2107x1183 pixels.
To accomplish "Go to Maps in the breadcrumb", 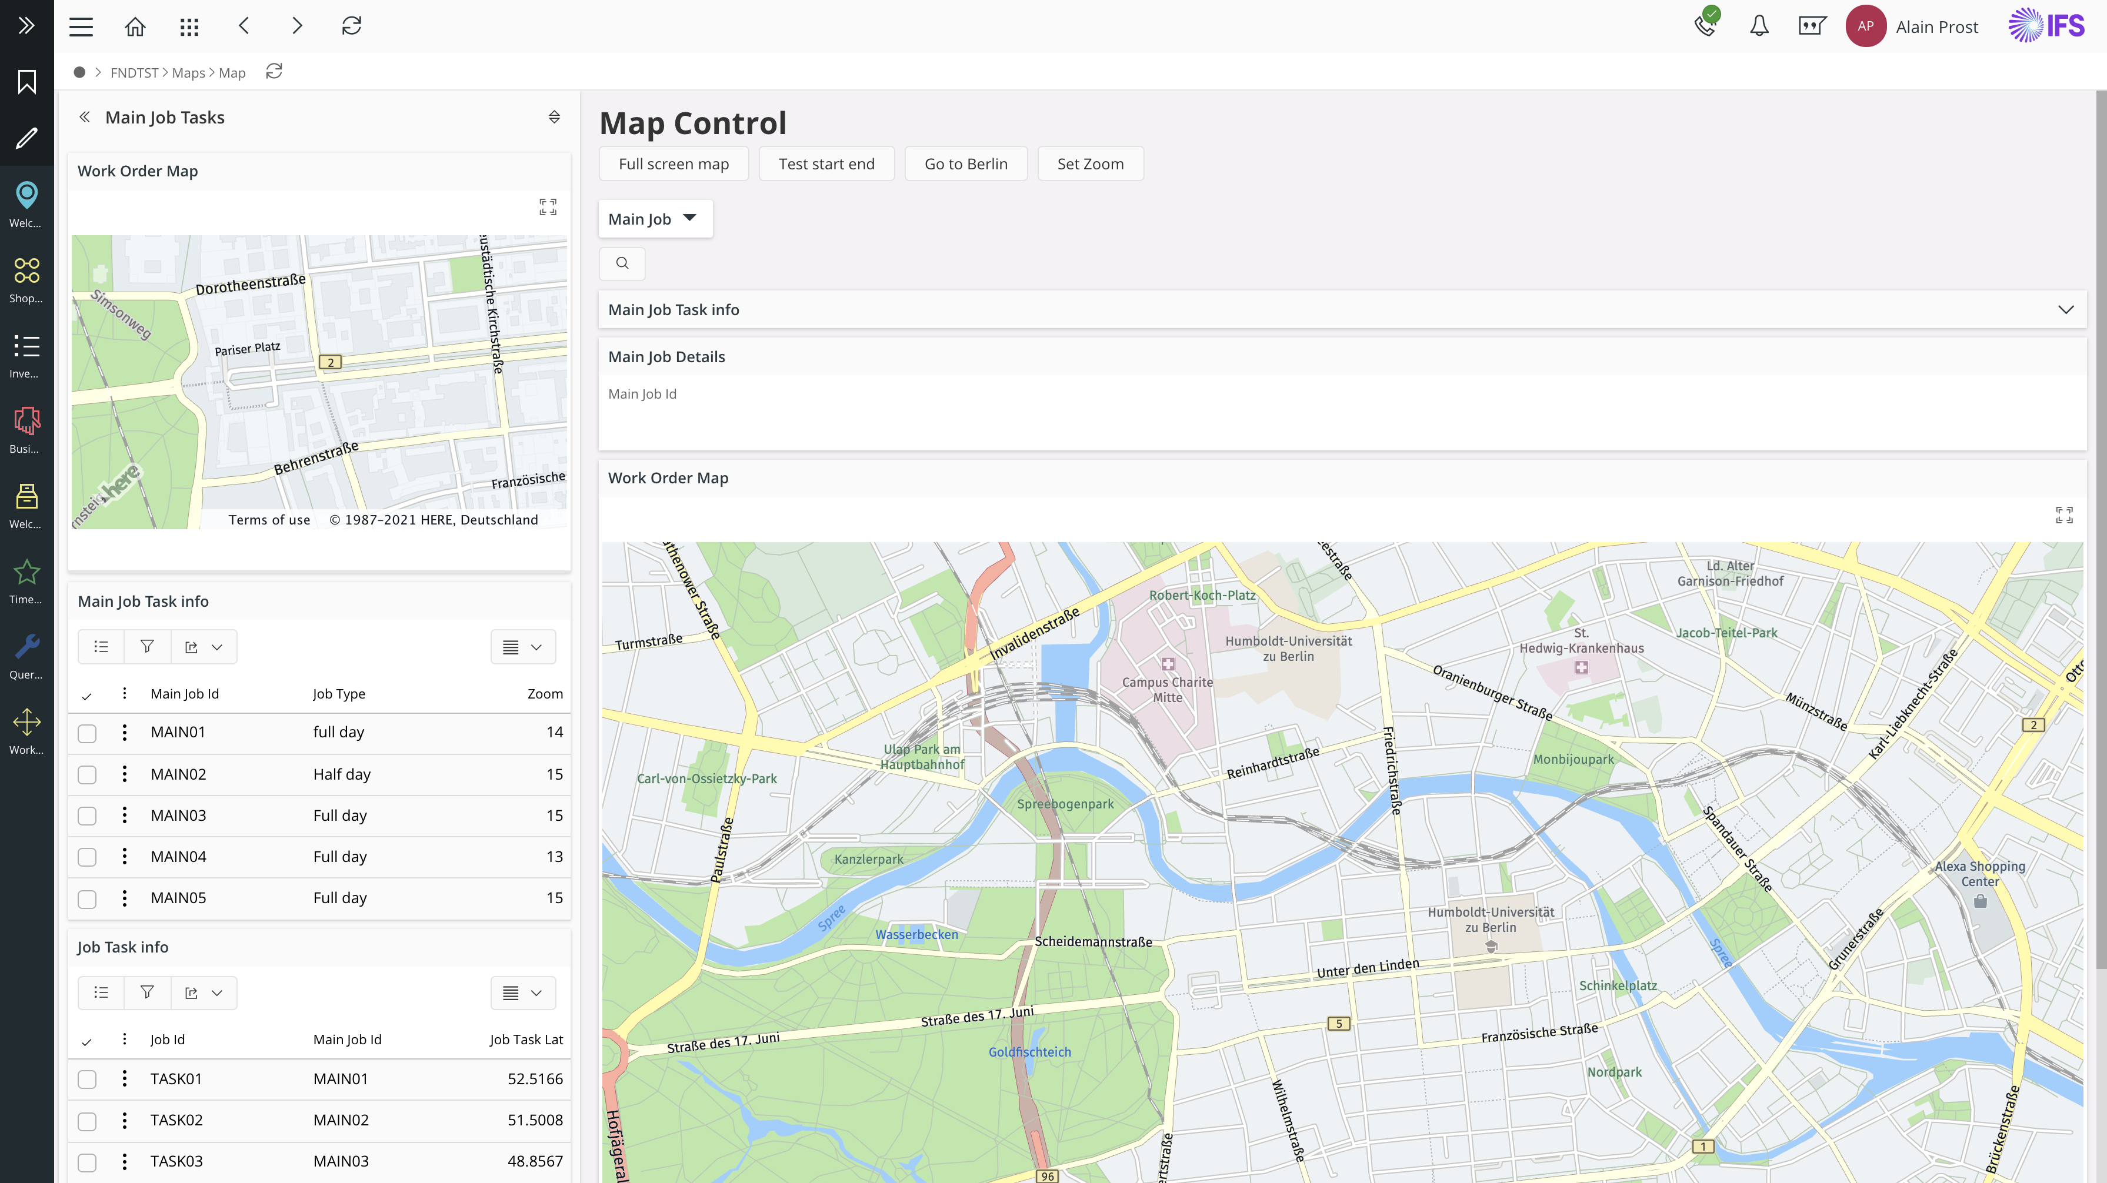I will point(188,73).
